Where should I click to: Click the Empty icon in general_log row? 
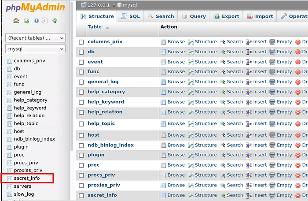pyautogui.click(x=272, y=82)
